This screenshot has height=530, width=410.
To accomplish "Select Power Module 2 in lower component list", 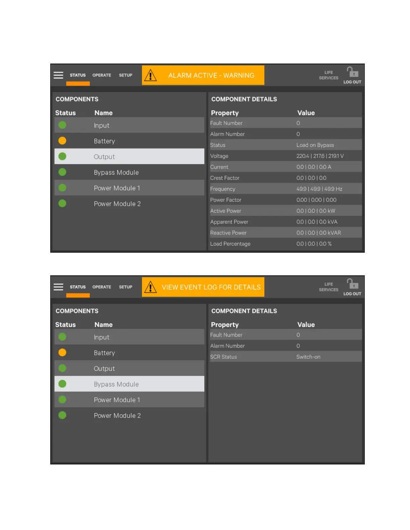I will click(117, 416).
